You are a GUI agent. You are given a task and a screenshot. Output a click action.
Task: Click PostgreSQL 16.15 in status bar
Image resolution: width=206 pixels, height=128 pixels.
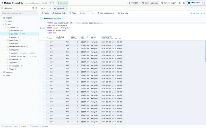[x=9, y=126]
